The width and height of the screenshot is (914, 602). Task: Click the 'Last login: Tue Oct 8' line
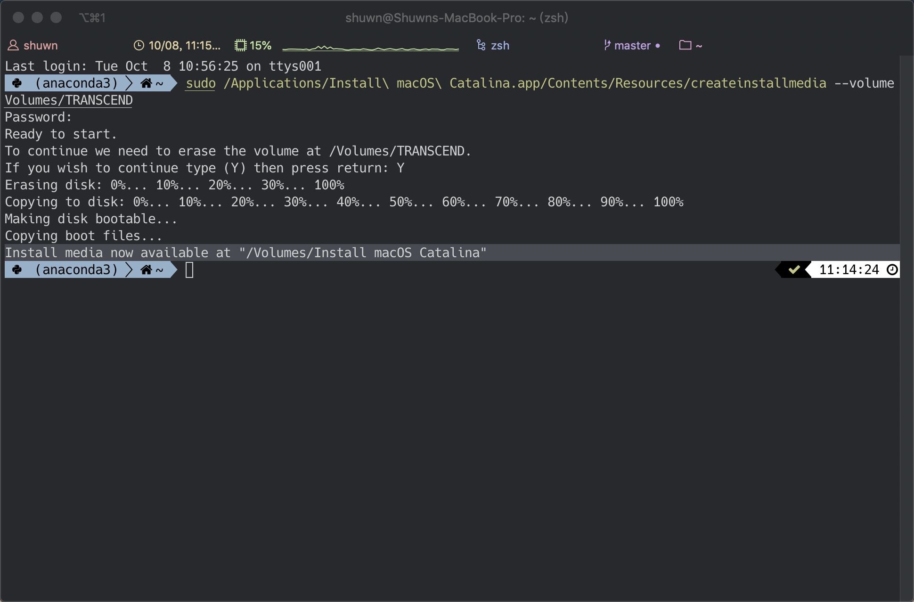pos(163,66)
